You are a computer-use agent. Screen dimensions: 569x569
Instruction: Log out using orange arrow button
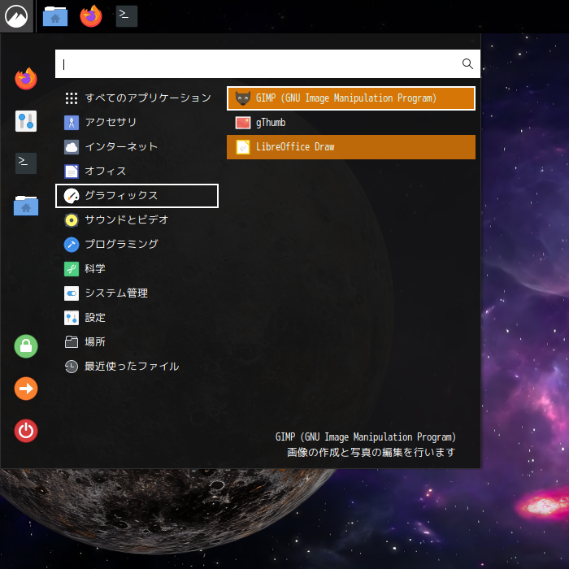pyautogui.click(x=26, y=389)
